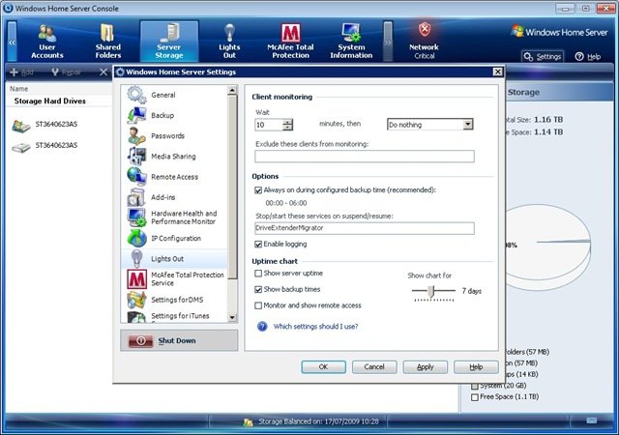Viewport: 619px width, 435px height.
Task: Select McAfee Total Protection Service icon
Action: coord(136,279)
